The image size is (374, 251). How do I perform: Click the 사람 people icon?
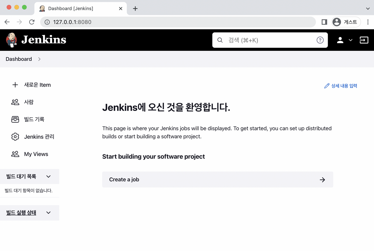tap(15, 102)
